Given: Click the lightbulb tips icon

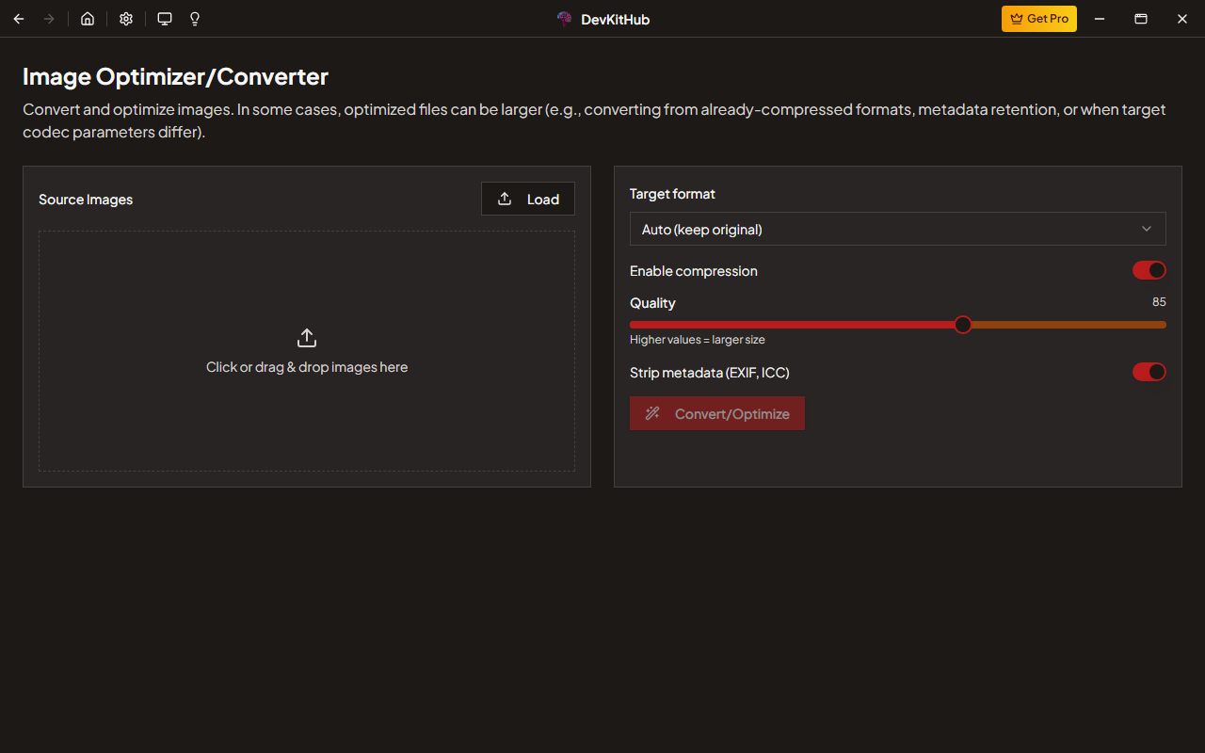Looking at the screenshot, I should coord(195,19).
